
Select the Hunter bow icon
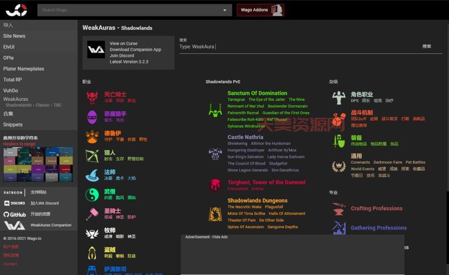click(x=92, y=156)
